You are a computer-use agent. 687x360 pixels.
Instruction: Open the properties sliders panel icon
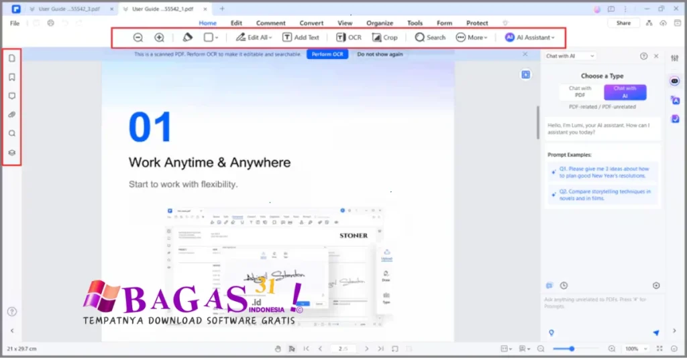675,58
